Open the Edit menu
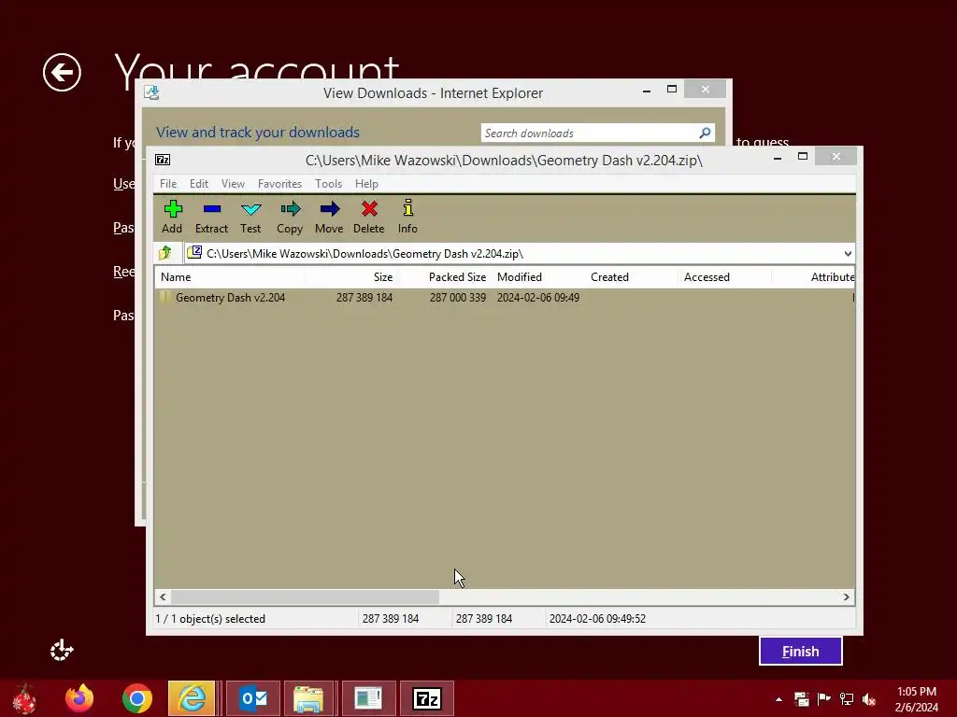The width and height of the screenshot is (957, 717). pos(199,184)
